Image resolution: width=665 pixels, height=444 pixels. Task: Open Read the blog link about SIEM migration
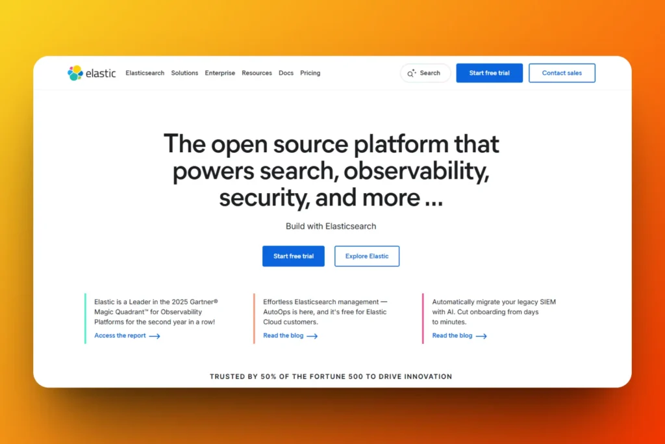point(452,335)
